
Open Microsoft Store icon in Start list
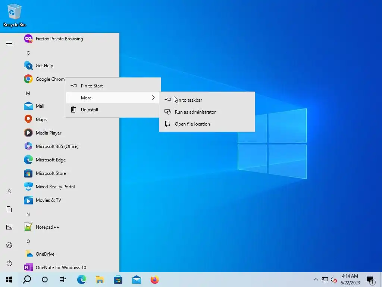(x=28, y=173)
